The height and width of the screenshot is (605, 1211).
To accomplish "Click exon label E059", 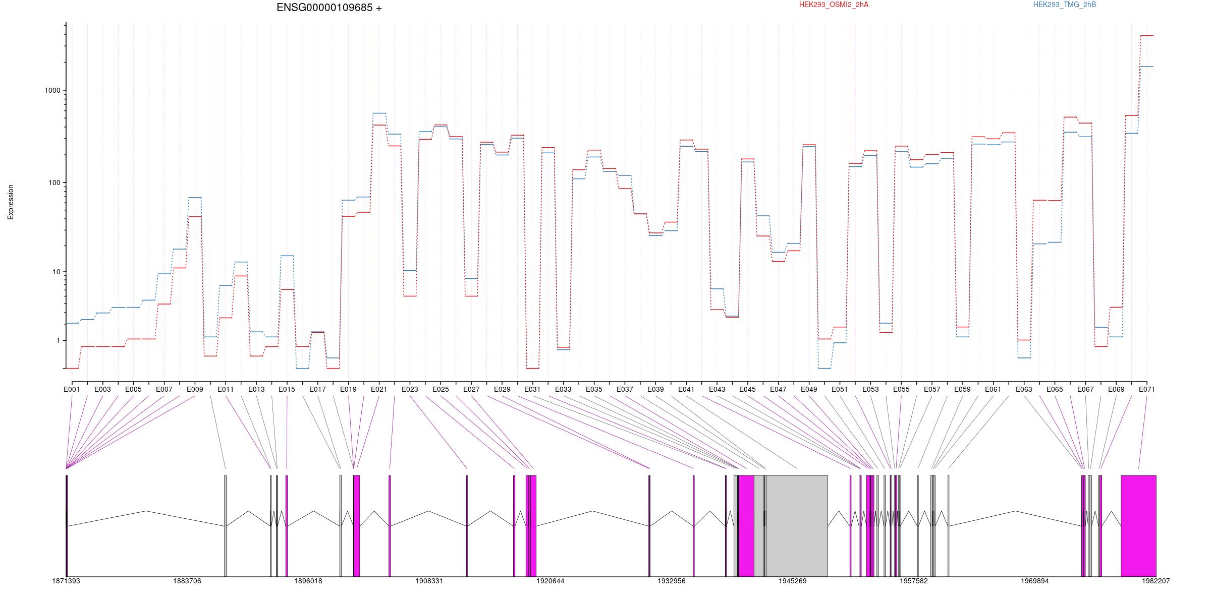I will pos(962,389).
